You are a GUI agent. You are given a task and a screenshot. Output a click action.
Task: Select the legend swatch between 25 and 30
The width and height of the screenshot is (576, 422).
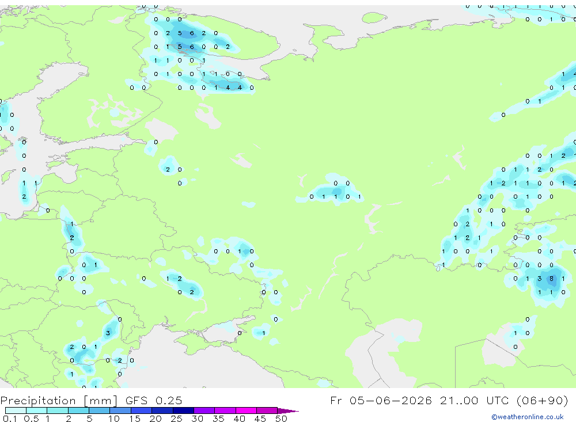click(183, 410)
